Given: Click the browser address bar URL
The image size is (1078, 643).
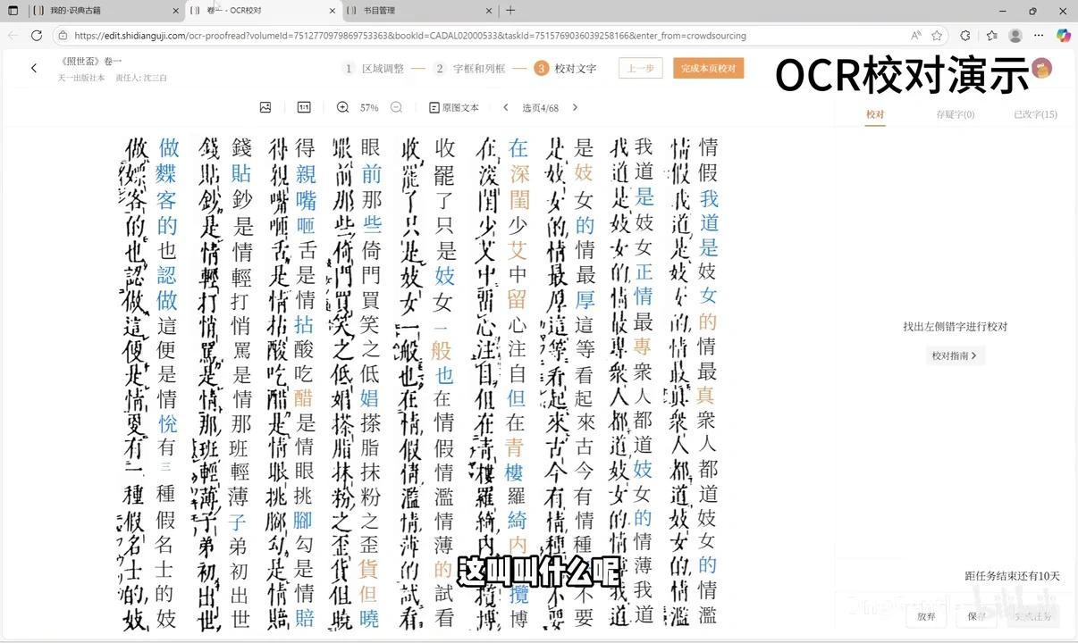Looking at the screenshot, I should click(x=410, y=36).
